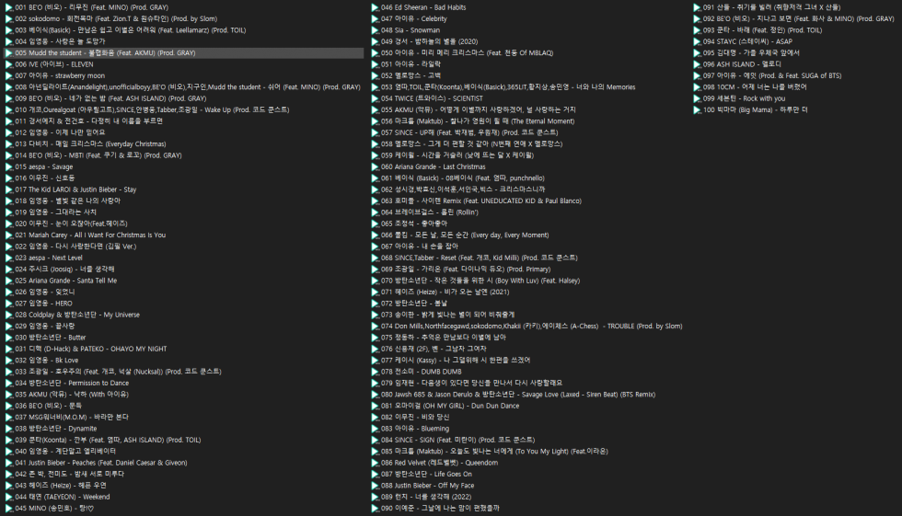
Task: Play icon for 060 Ariana Grande - Last Christmas
Action: (376, 166)
